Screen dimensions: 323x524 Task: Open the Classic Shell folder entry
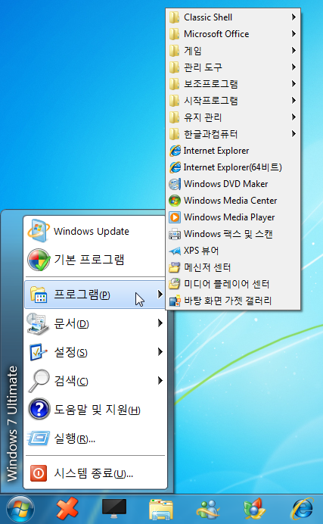pyautogui.click(x=233, y=17)
